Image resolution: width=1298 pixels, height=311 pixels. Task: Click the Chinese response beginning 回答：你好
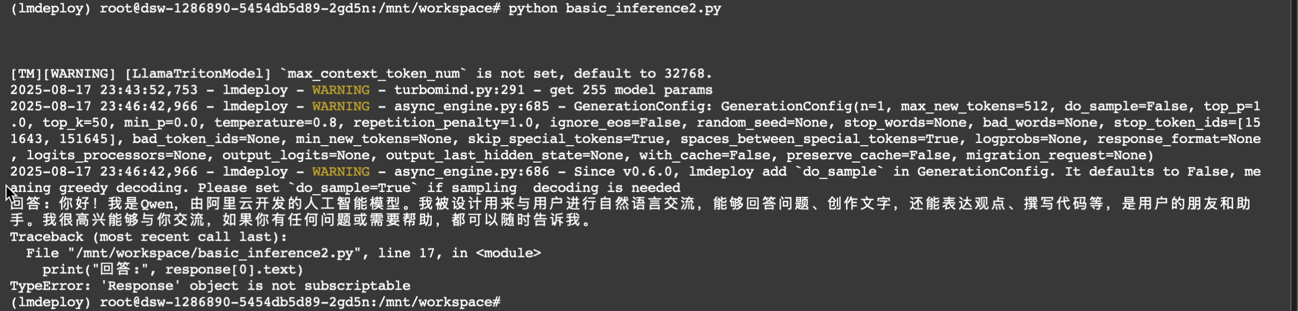click(630, 204)
